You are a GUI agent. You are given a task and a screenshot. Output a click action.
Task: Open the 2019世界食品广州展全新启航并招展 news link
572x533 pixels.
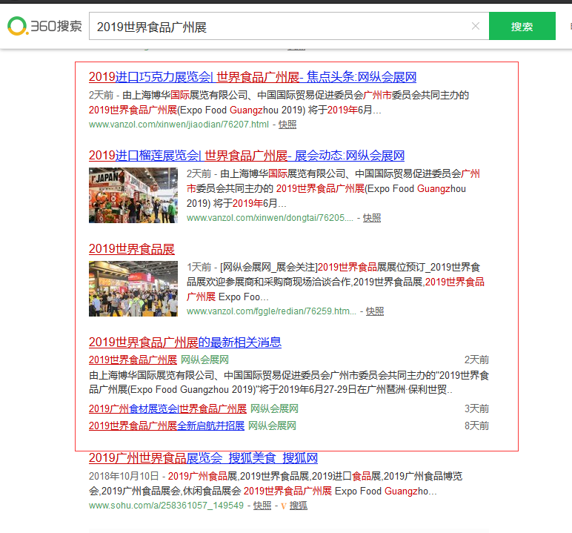point(167,426)
